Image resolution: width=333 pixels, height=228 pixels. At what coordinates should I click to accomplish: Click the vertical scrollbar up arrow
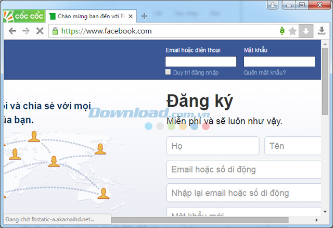[325, 44]
